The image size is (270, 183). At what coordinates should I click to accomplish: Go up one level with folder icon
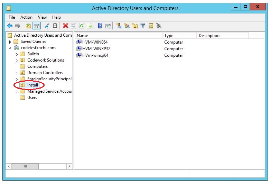[28, 26]
